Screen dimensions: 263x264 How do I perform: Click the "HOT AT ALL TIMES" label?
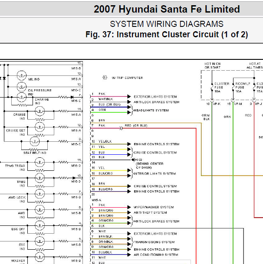click(x=255, y=65)
